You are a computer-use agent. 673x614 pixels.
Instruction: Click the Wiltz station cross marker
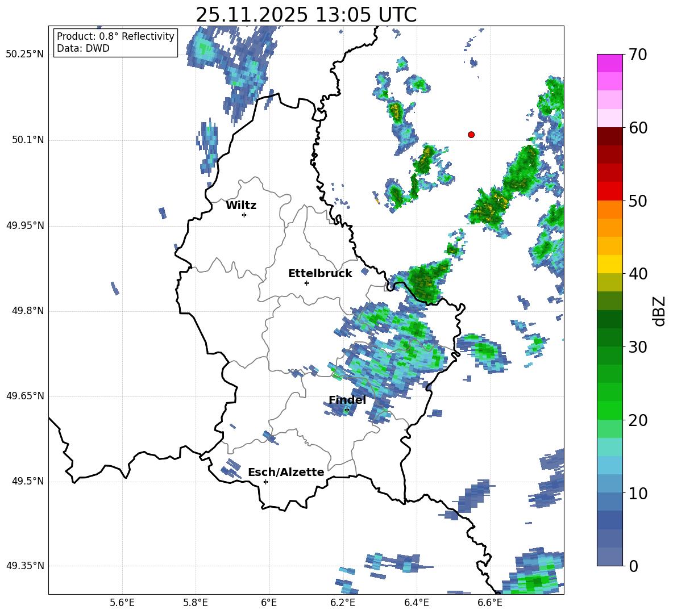[x=244, y=215]
